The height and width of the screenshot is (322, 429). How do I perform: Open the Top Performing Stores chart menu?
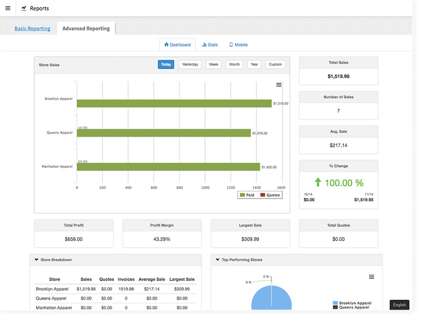[x=371, y=277]
